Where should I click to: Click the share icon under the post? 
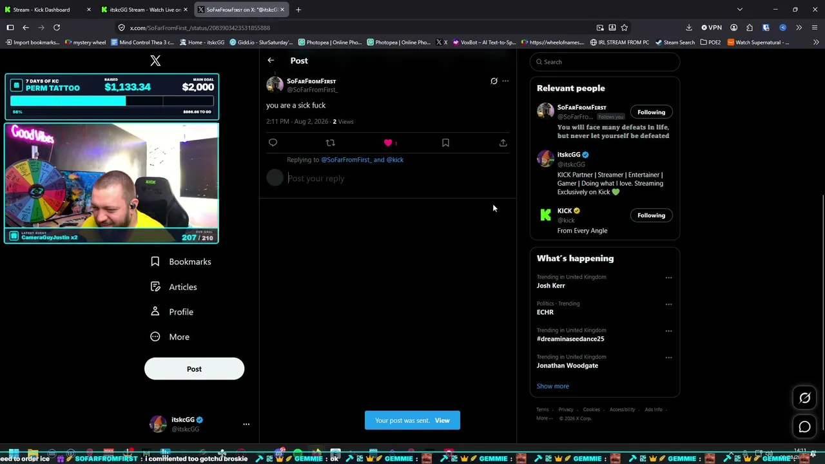(x=503, y=142)
